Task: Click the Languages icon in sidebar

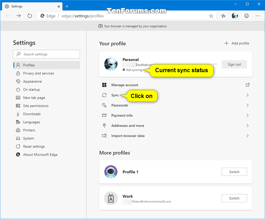Action: click(x=18, y=122)
